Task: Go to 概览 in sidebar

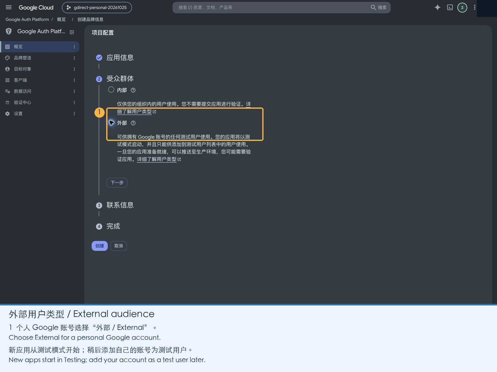Action: [40, 47]
